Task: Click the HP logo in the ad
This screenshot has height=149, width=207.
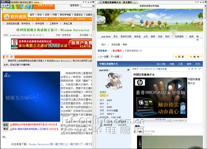Action: coord(140,82)
